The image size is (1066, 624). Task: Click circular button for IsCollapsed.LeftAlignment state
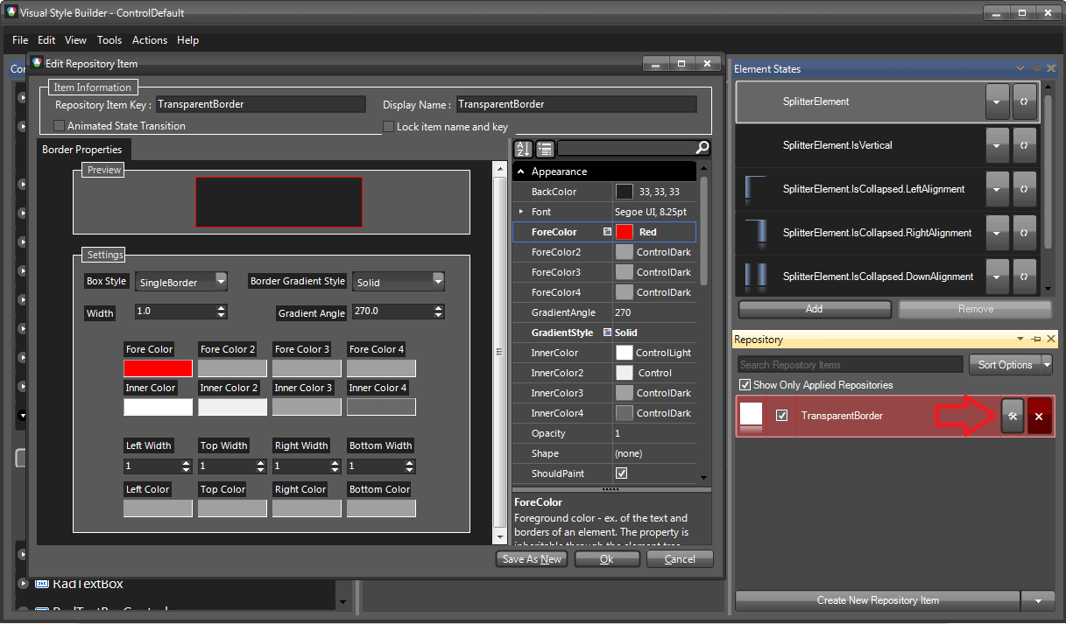(1023, 189)
